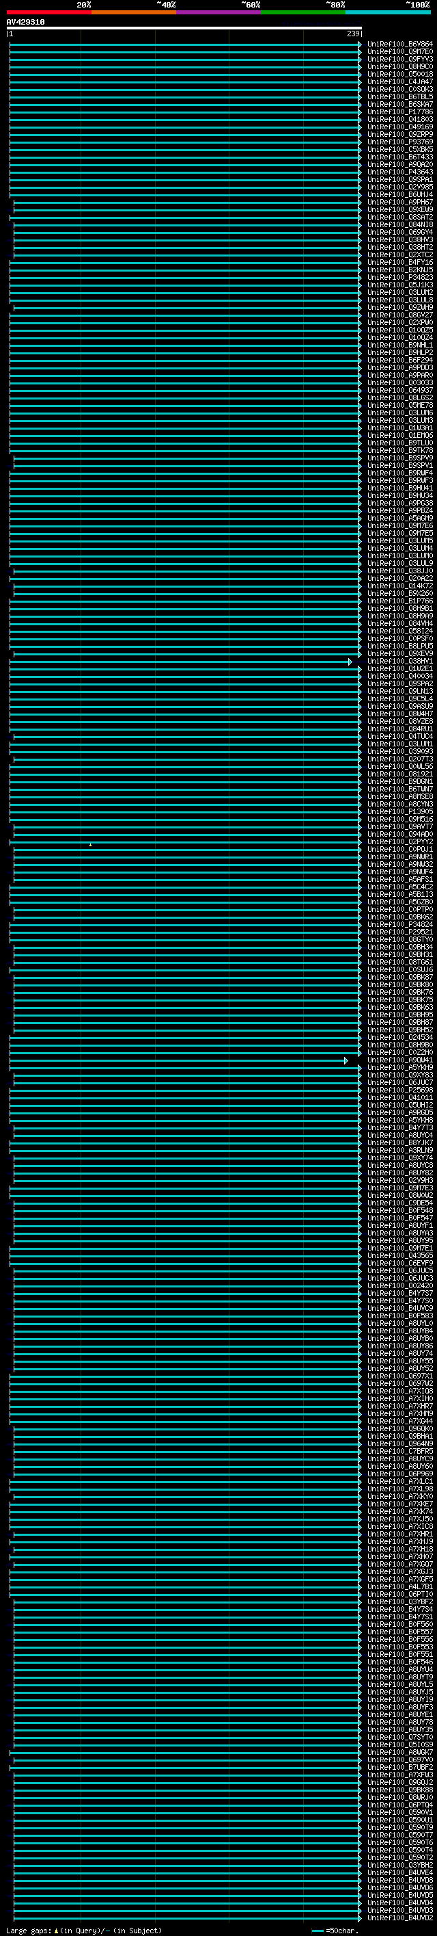Select the UniRef100_Q38HT2 entry

(x=400, y=247)
